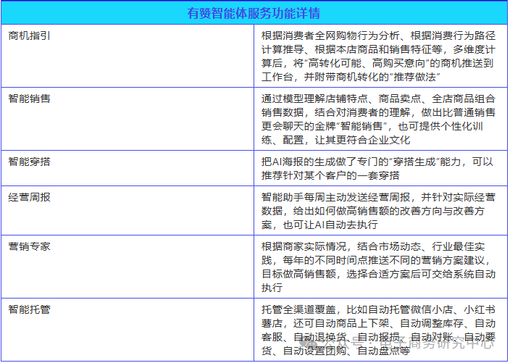Select the 经营周报 row label

29,197
